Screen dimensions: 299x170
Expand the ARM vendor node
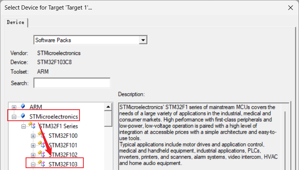pos(14,107)
